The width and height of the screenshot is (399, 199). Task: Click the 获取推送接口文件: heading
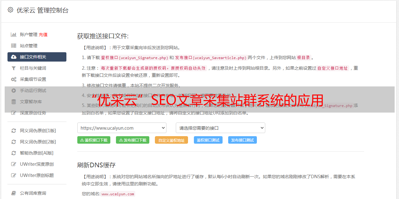(x=103, y=36)
